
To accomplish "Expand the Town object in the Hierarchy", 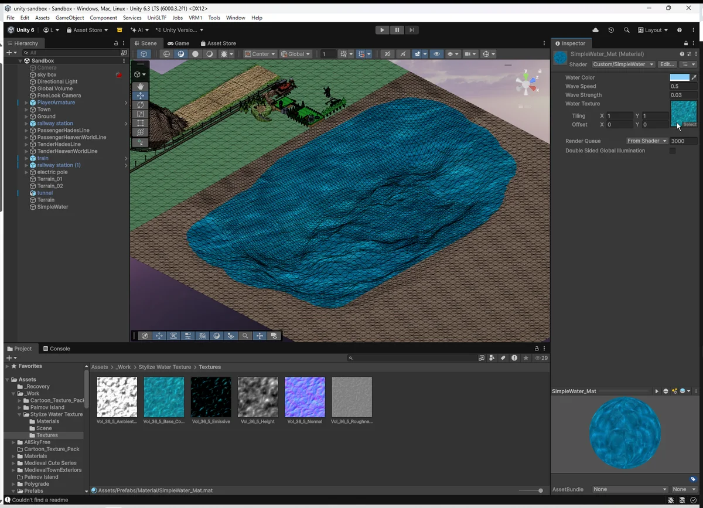I will 26,110.
